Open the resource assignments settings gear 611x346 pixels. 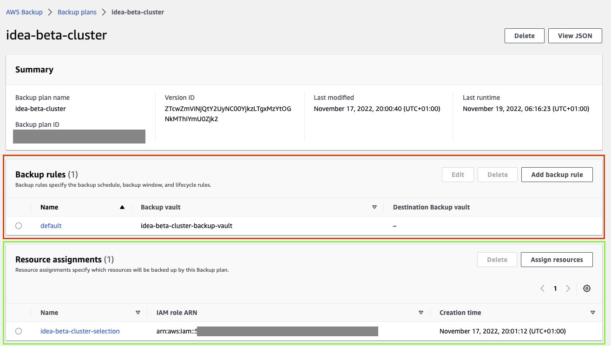(x=587, y=288)
